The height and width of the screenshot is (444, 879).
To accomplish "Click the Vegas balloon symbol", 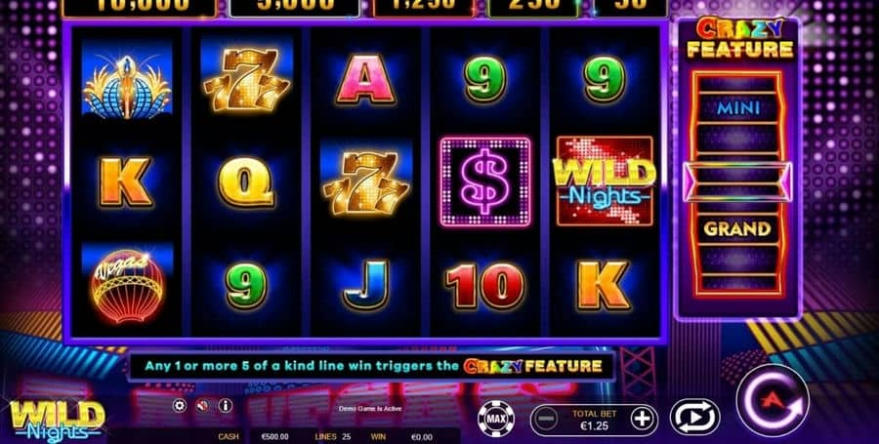I will pos(128,286).
